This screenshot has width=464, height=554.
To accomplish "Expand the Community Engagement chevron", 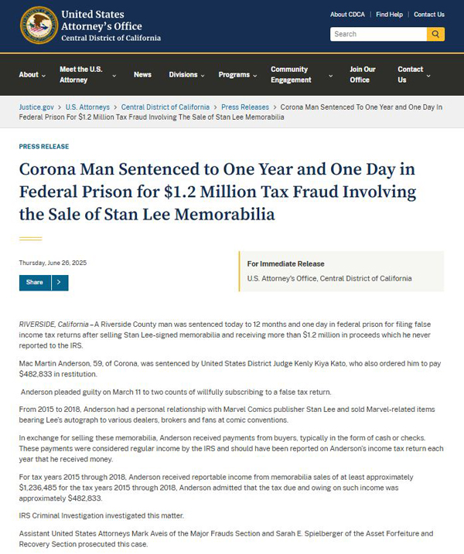I will 330,76.
